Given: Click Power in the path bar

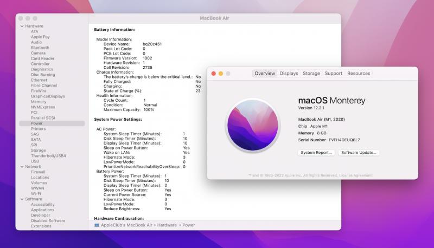Looking at the screenshot, I should (188, 225).
